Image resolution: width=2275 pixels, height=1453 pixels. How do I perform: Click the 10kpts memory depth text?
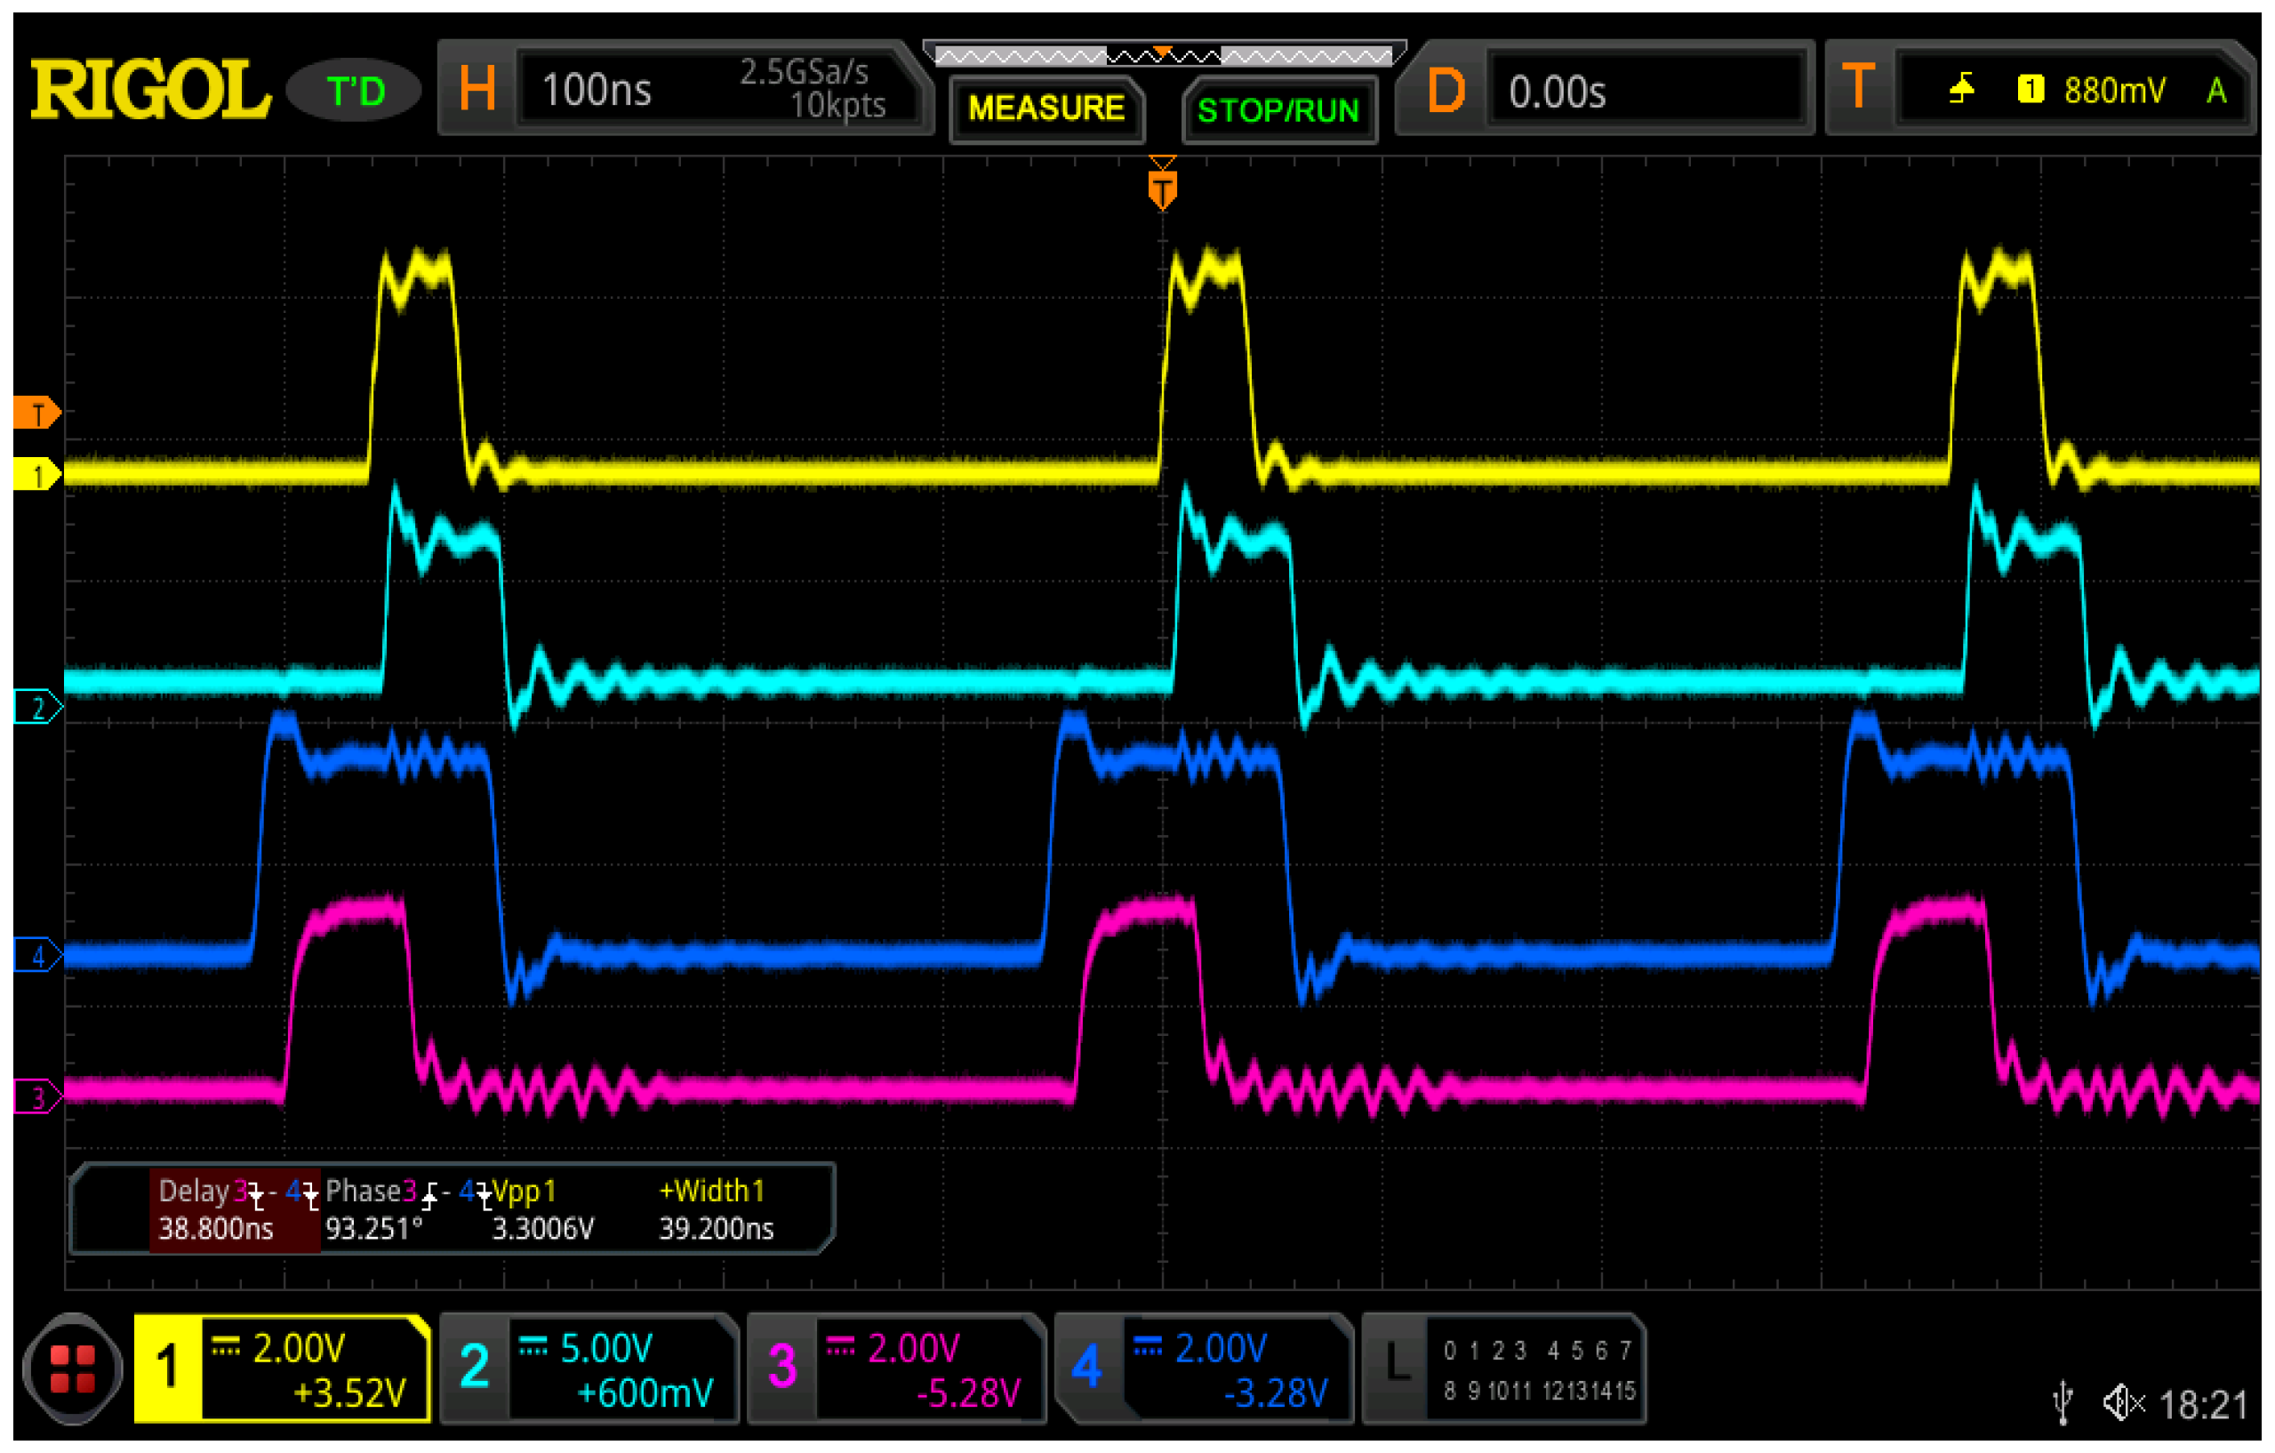point(838,106)
